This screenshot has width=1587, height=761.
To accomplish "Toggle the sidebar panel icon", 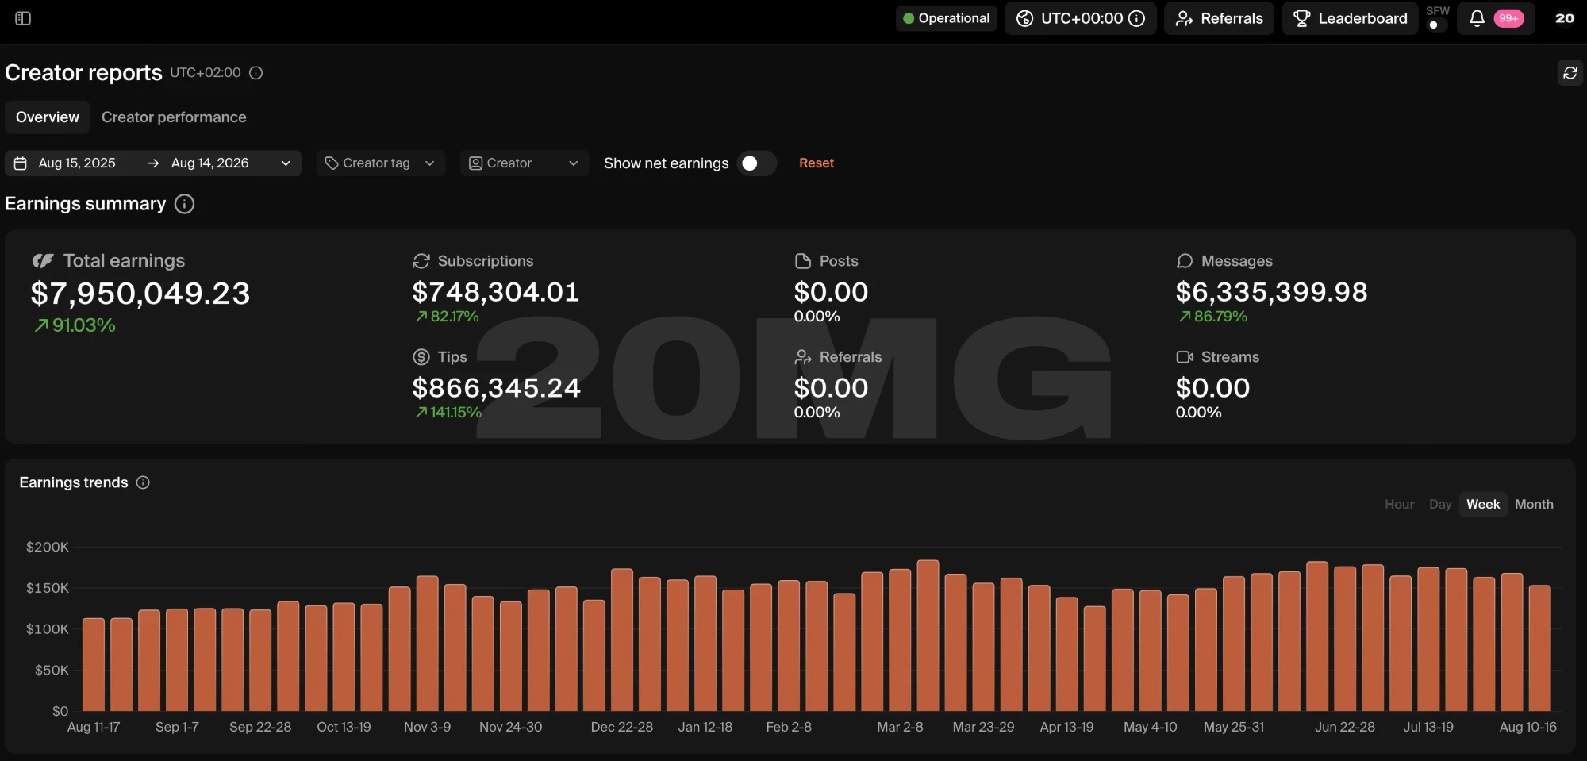I will coord(23,18).
